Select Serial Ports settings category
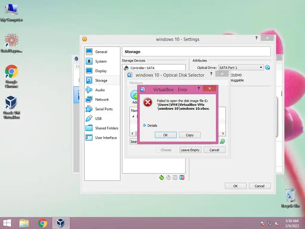The height and width of the screenshot is (229, 305). coord(102,109)
